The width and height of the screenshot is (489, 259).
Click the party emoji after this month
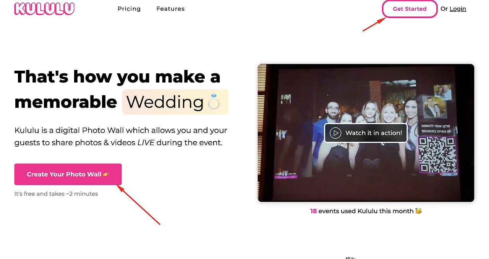[418, 211]
